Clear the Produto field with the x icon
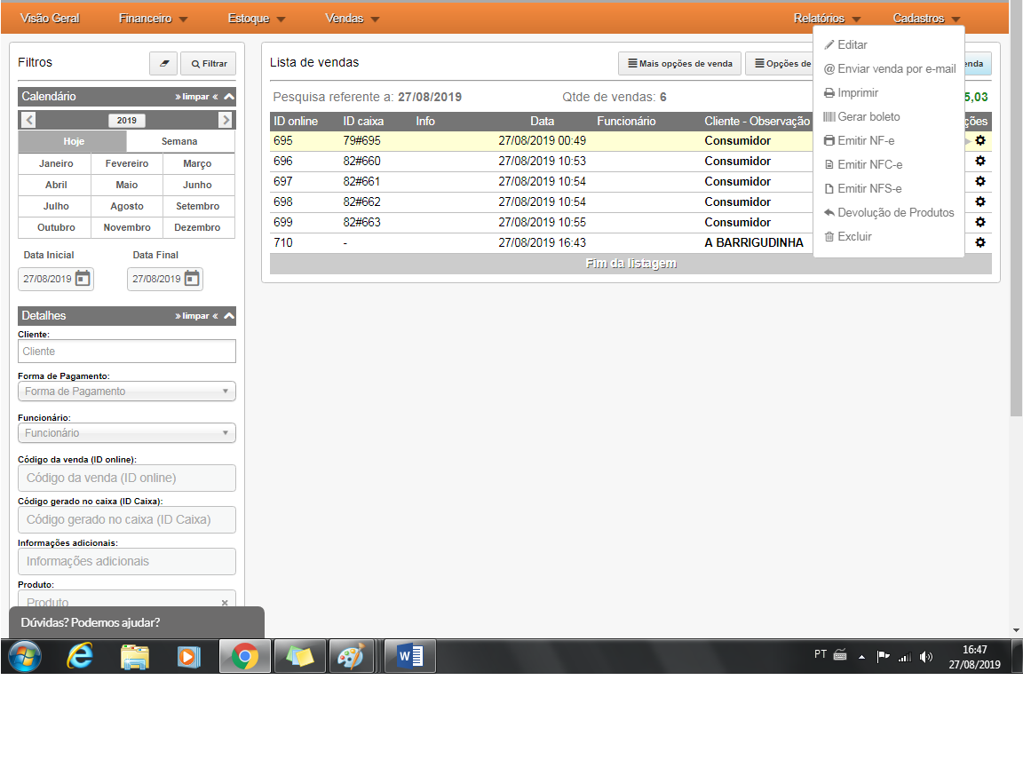 pos(225,603)
